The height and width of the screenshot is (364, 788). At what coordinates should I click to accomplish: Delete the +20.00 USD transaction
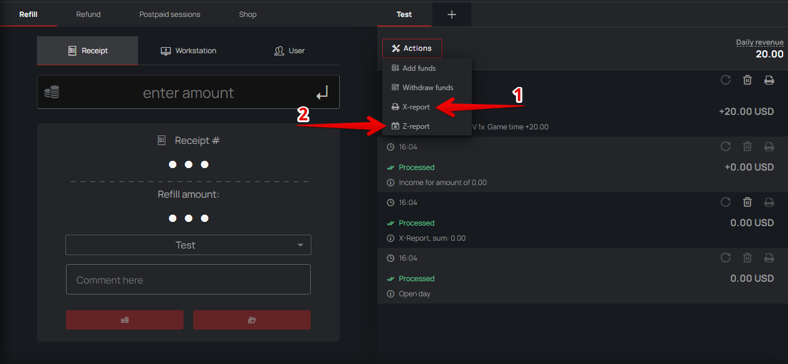point(747,80)
